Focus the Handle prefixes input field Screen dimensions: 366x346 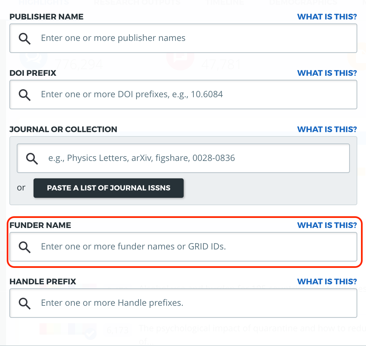[x=198, y=303]
